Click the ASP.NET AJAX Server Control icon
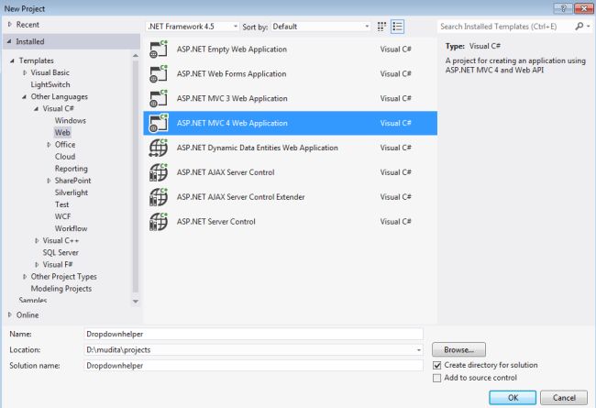Screen dimensions: 596x408 pos(158,172)
